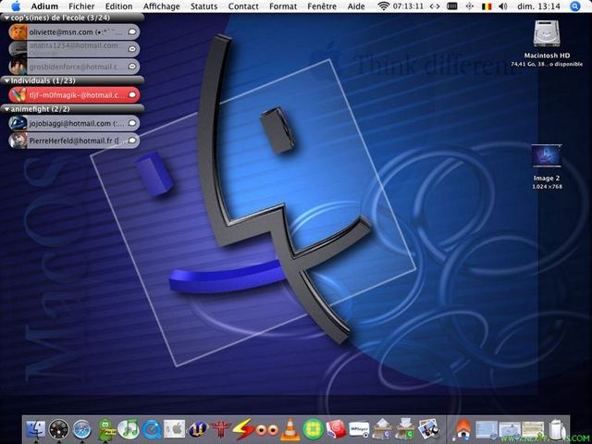Launch MPlayer from the dock
The image size is (592, 444).
click(x=359, y=429)
